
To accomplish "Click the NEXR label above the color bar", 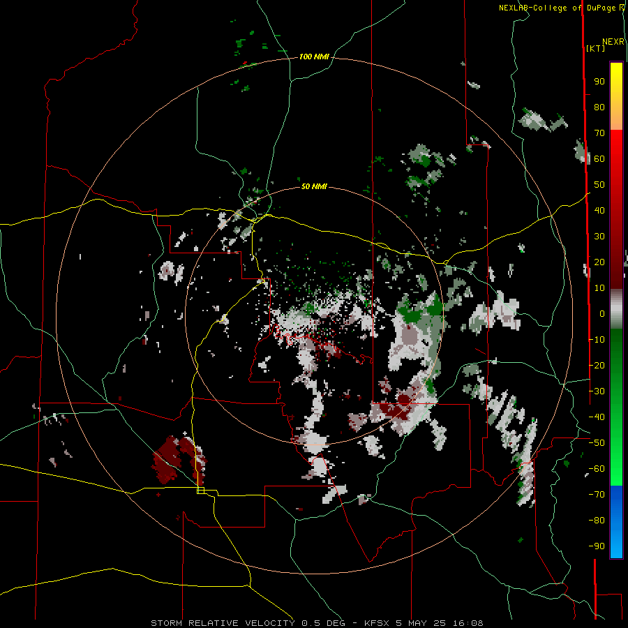I will (x=613, y=42).
